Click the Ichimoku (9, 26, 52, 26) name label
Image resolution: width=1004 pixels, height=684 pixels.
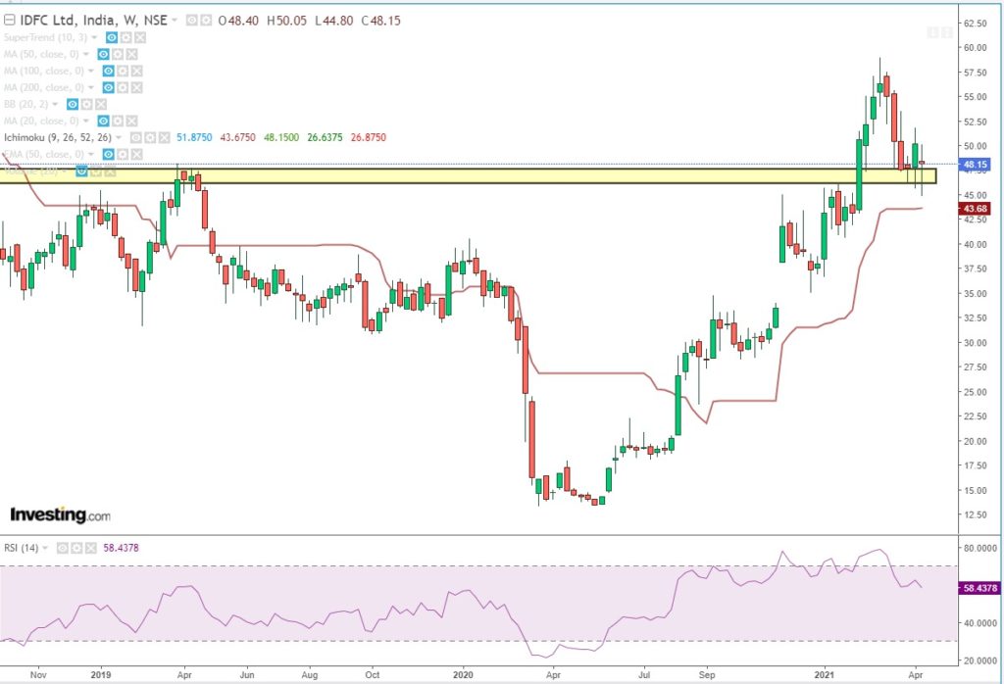58,137
